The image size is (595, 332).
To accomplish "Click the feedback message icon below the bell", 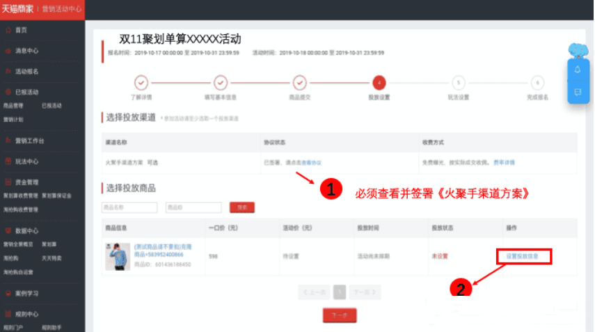I will point(578,92).
